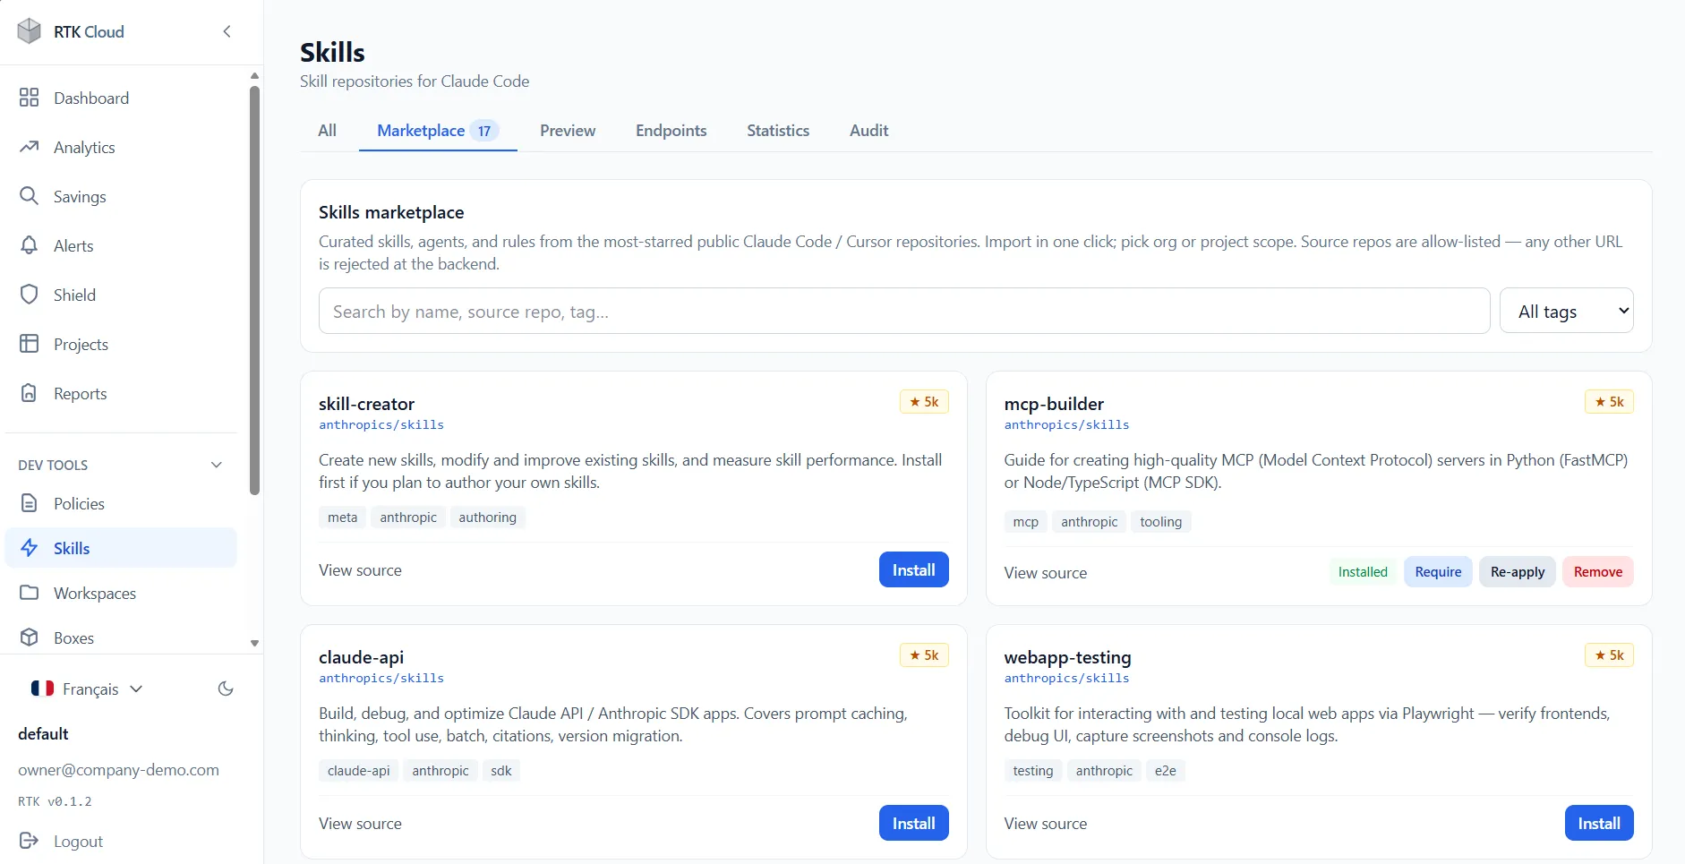The height and width of the screenshot is (864, 1685).
Task: Open anthropics/skills link under skill-creator
Action: pos(381,425)
